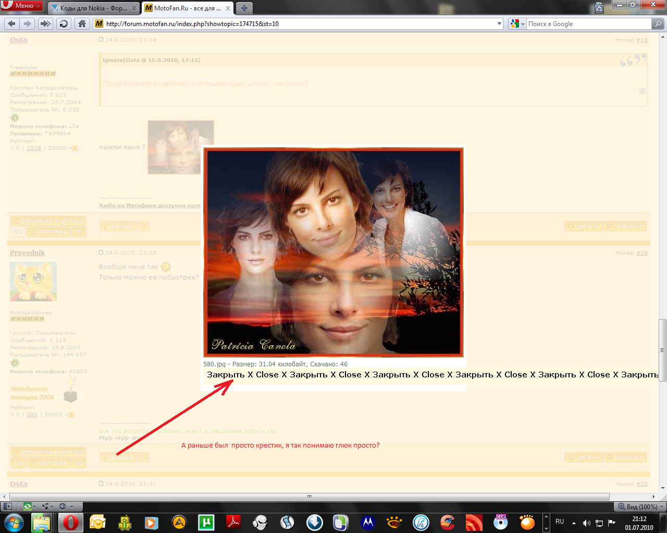The height and width of the screenshot is (533, 667).
Task: Click the RU language indicator
Action: tap(560, 522)
